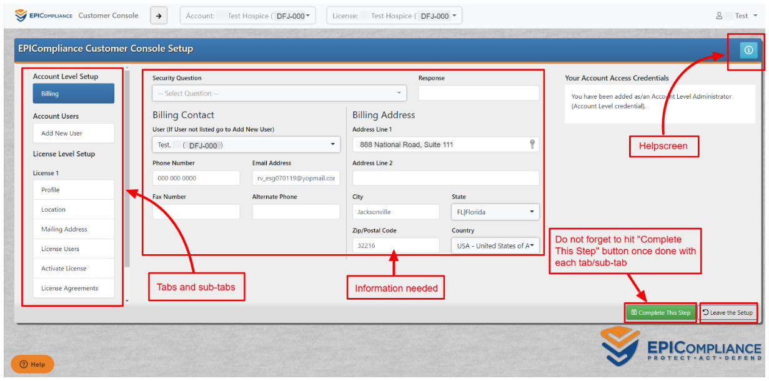Go to the Profile sub-tab

(x=74, y=190)
